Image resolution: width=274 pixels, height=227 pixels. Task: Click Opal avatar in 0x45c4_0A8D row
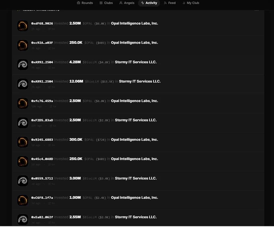[x=23, y=161]
